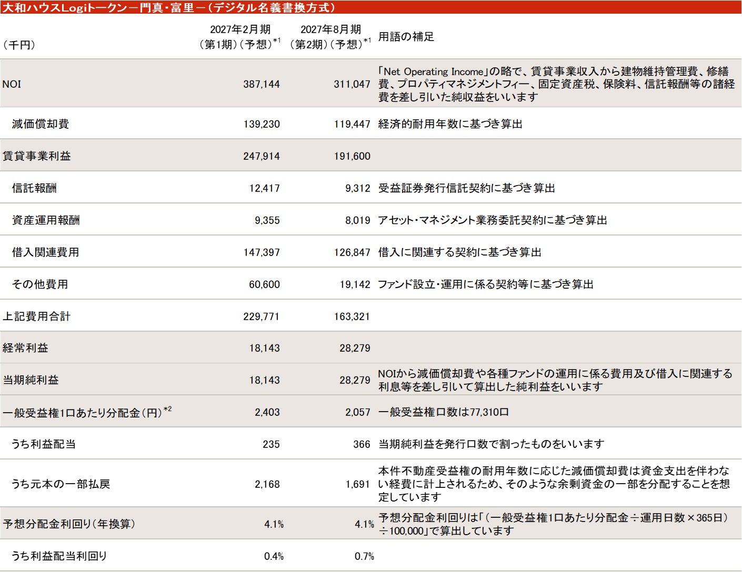Click value 1,691
The width and height of the screenshot is (742, 572).
[358, 484]
